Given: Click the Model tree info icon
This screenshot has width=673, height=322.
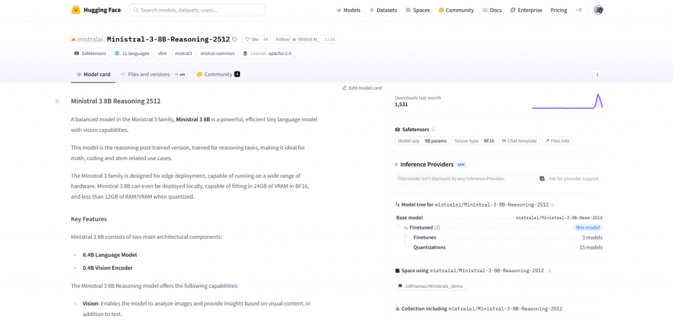Looking at the screenshot, I should coord(552,205).
